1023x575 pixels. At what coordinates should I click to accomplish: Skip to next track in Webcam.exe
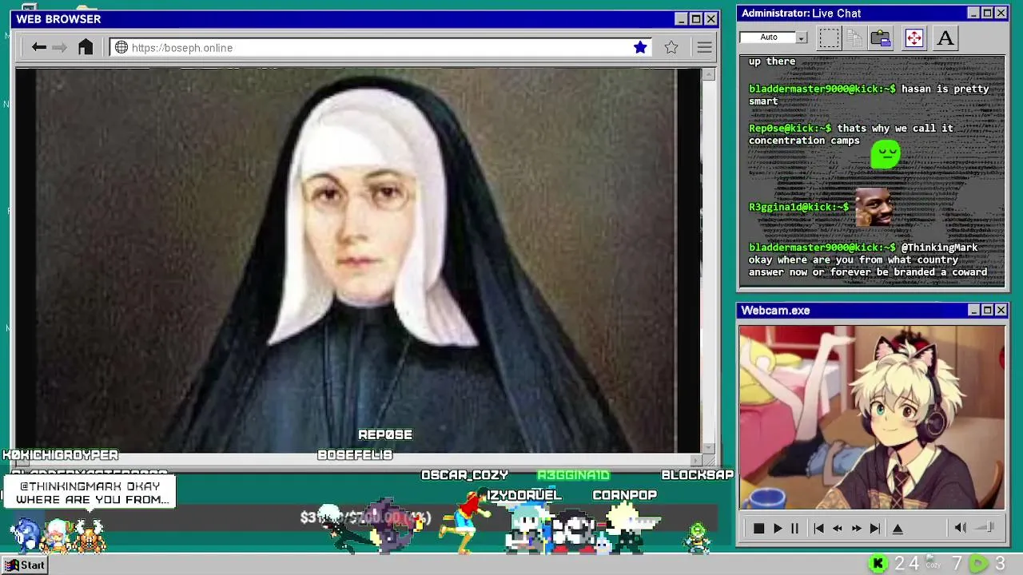tap(875, 529)
